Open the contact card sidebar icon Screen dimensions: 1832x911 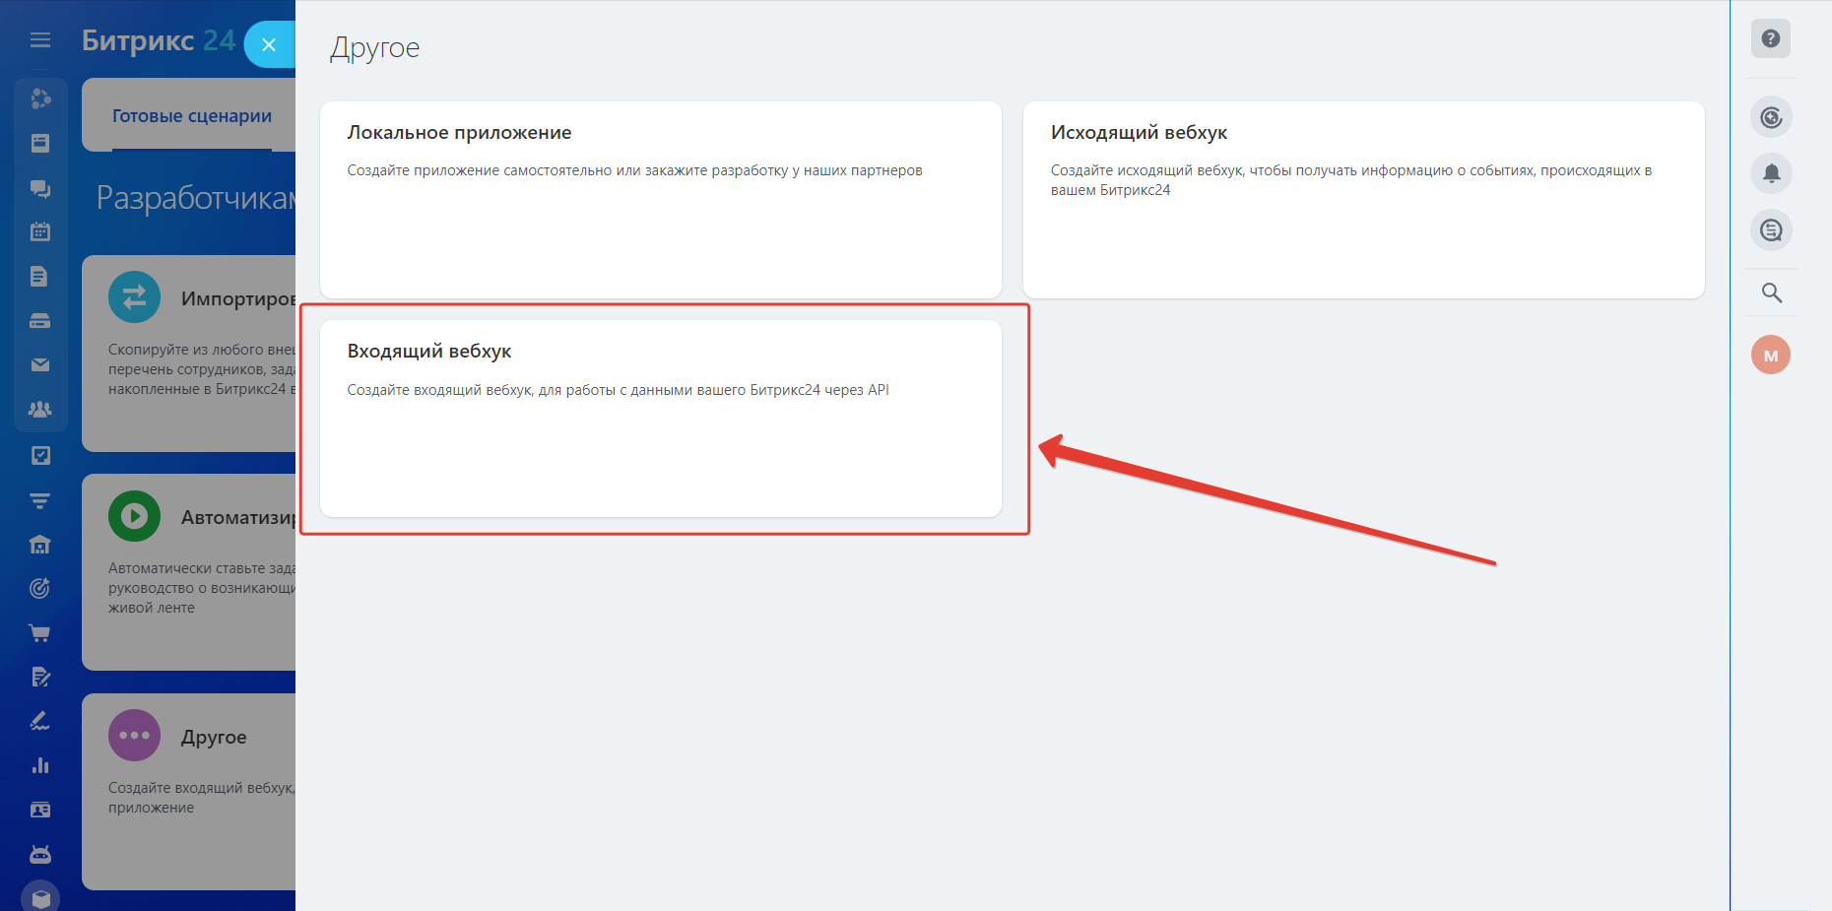click(40, 811)
